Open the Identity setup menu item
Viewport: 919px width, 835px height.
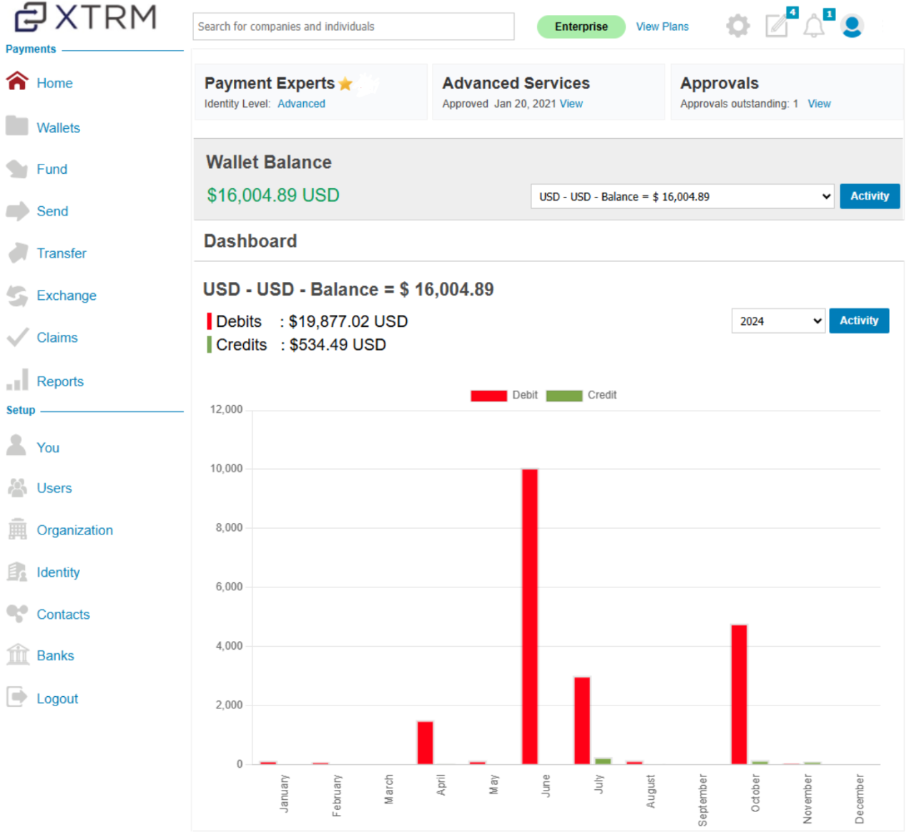tap(58, 572)
